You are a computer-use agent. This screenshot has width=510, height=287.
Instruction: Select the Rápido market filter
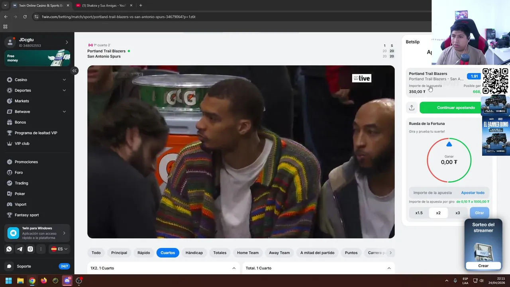coord(144,253)
